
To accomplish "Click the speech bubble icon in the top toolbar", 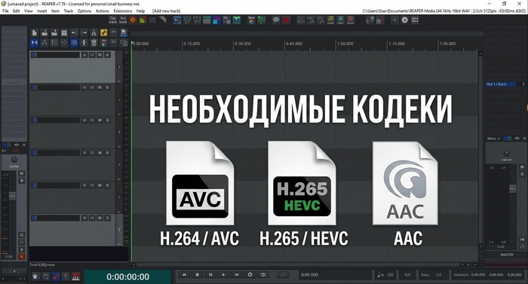I will 276,20.
